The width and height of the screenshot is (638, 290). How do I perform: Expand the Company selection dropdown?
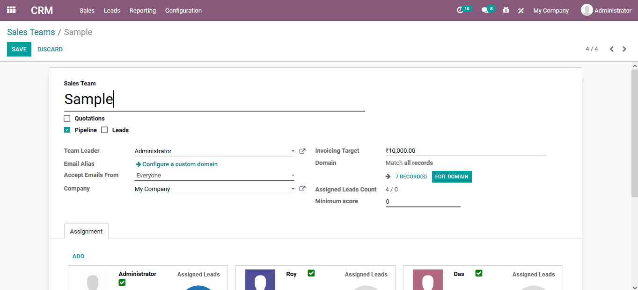(x=293, y=188)
